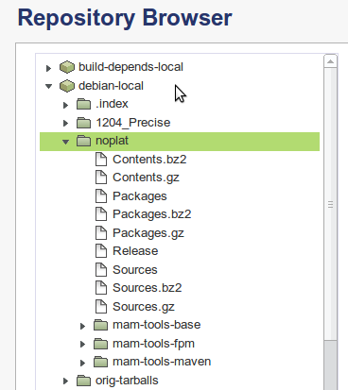
Task: Collapse the noplat folder arrow
Action: click(65, 142)
